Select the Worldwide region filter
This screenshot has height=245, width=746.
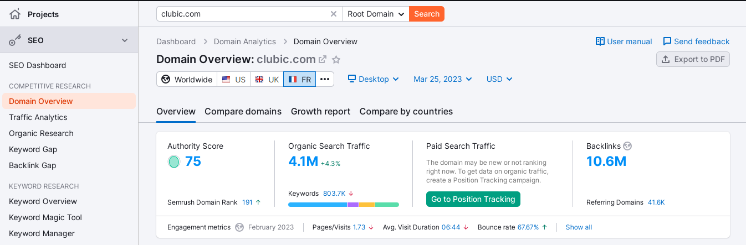[187, 79]
